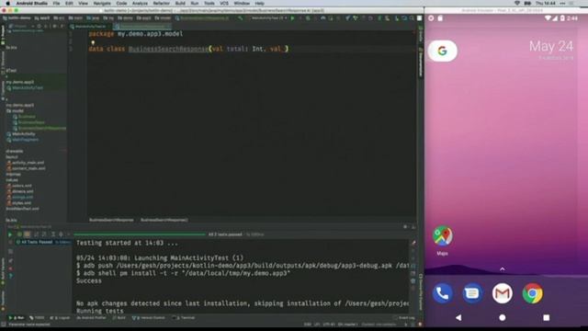The image size is (588, 331).
Task: Expand the emulator app drawer arrow
Action: tap(503, 269)
